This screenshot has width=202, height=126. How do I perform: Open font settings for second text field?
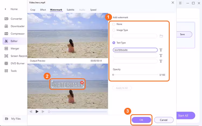161,56
